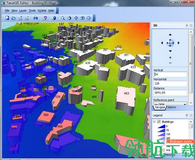Screen dimensions: 195x160
Task: Collapse the Buildings legend tree node
Action: click(154, 121)
